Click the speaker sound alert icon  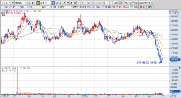coord(33,3)
